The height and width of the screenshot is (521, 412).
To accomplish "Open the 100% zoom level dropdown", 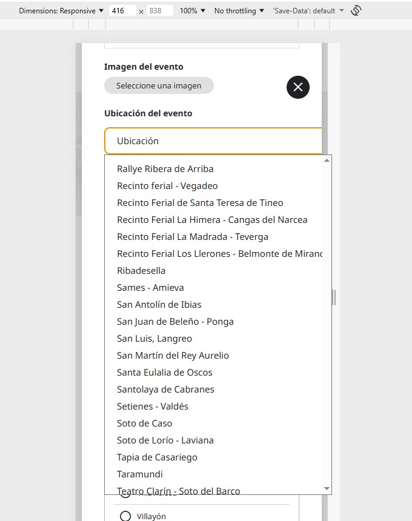I will [x=193, y=11].
